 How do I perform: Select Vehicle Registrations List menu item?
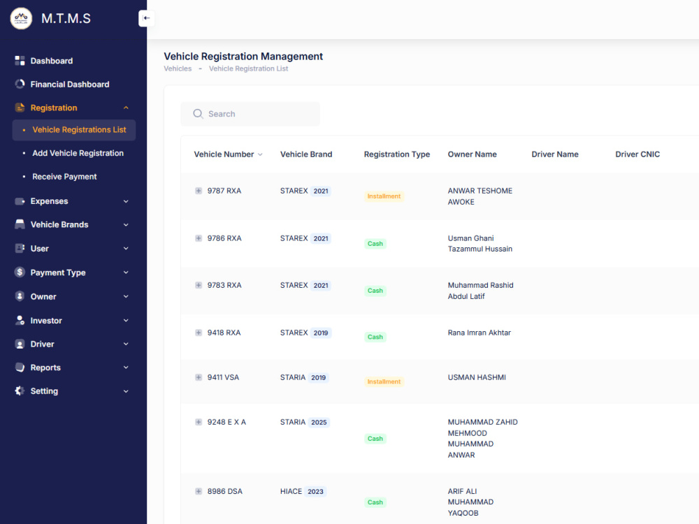pos(74,130)
